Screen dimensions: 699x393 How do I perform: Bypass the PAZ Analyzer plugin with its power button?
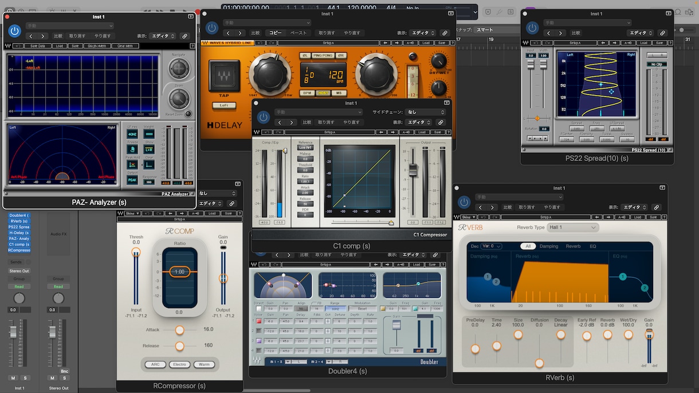[15, 32]
